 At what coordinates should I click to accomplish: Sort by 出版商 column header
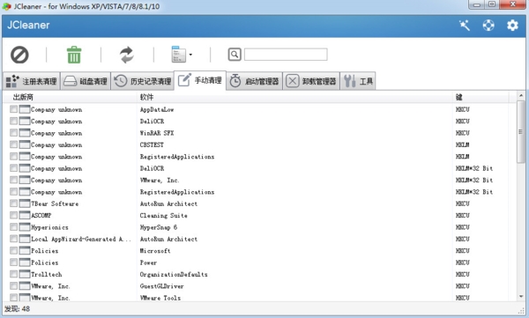(x=23, y=98)
